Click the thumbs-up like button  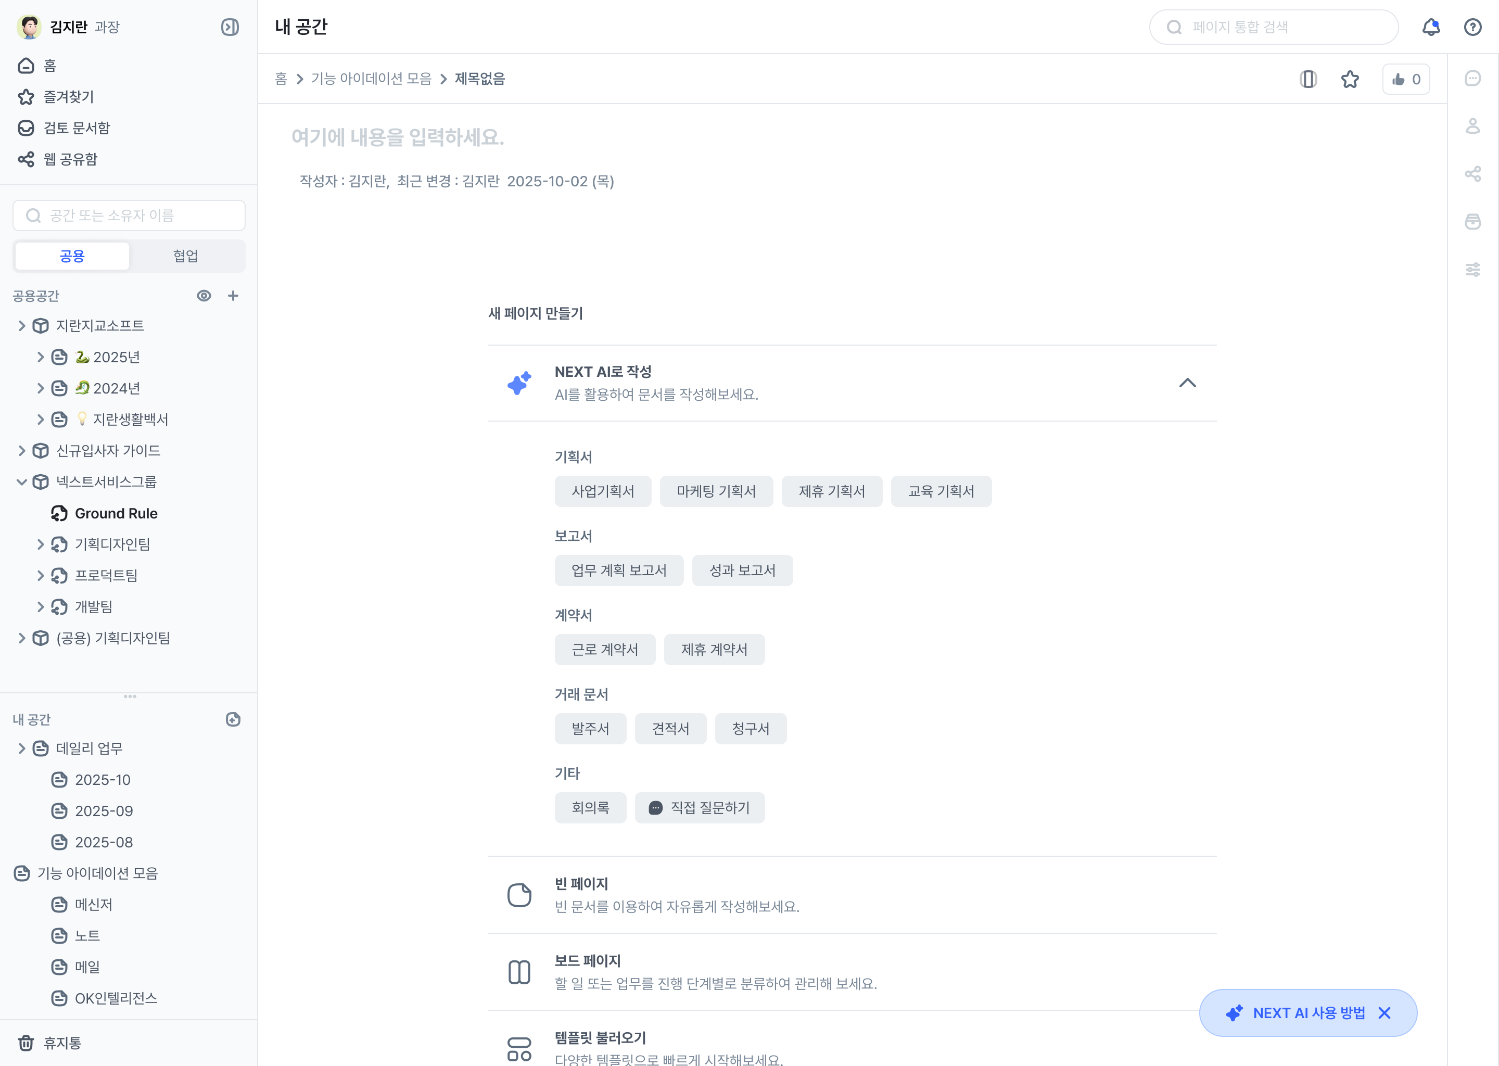pyautogui.click(x=1406, y=80)
